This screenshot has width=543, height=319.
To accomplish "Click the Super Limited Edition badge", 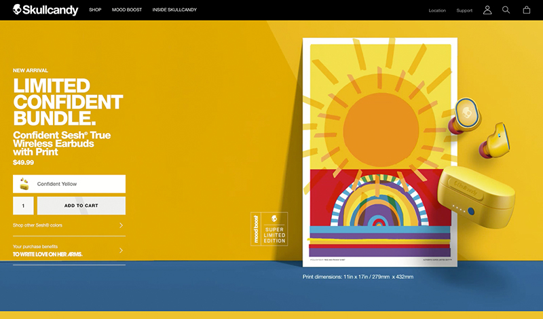I will point(269,229).
